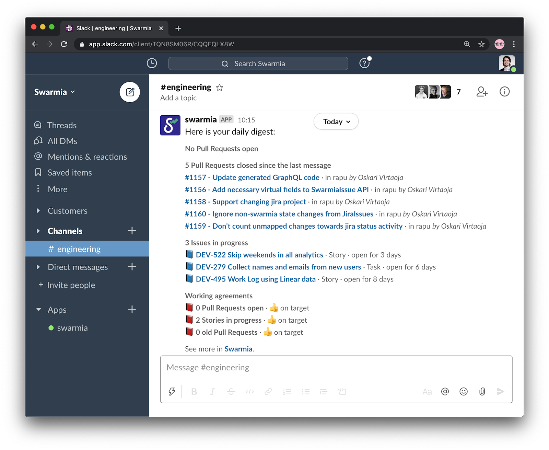Click the attach file paperclip icon
Screen dimensions: 549x450
[482, 392]
